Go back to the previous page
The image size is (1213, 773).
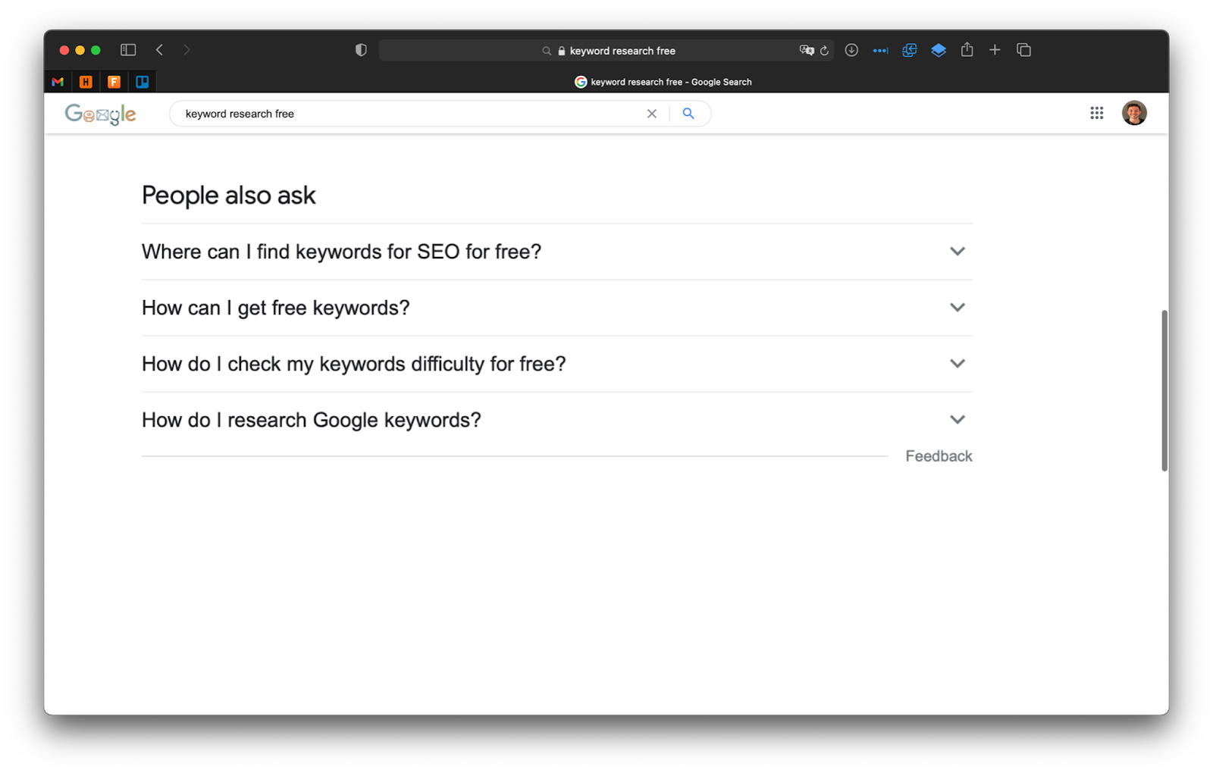coord(159,50)
